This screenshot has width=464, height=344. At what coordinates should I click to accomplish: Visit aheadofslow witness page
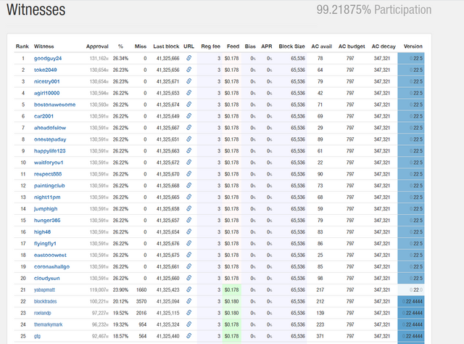click(50, 128)
